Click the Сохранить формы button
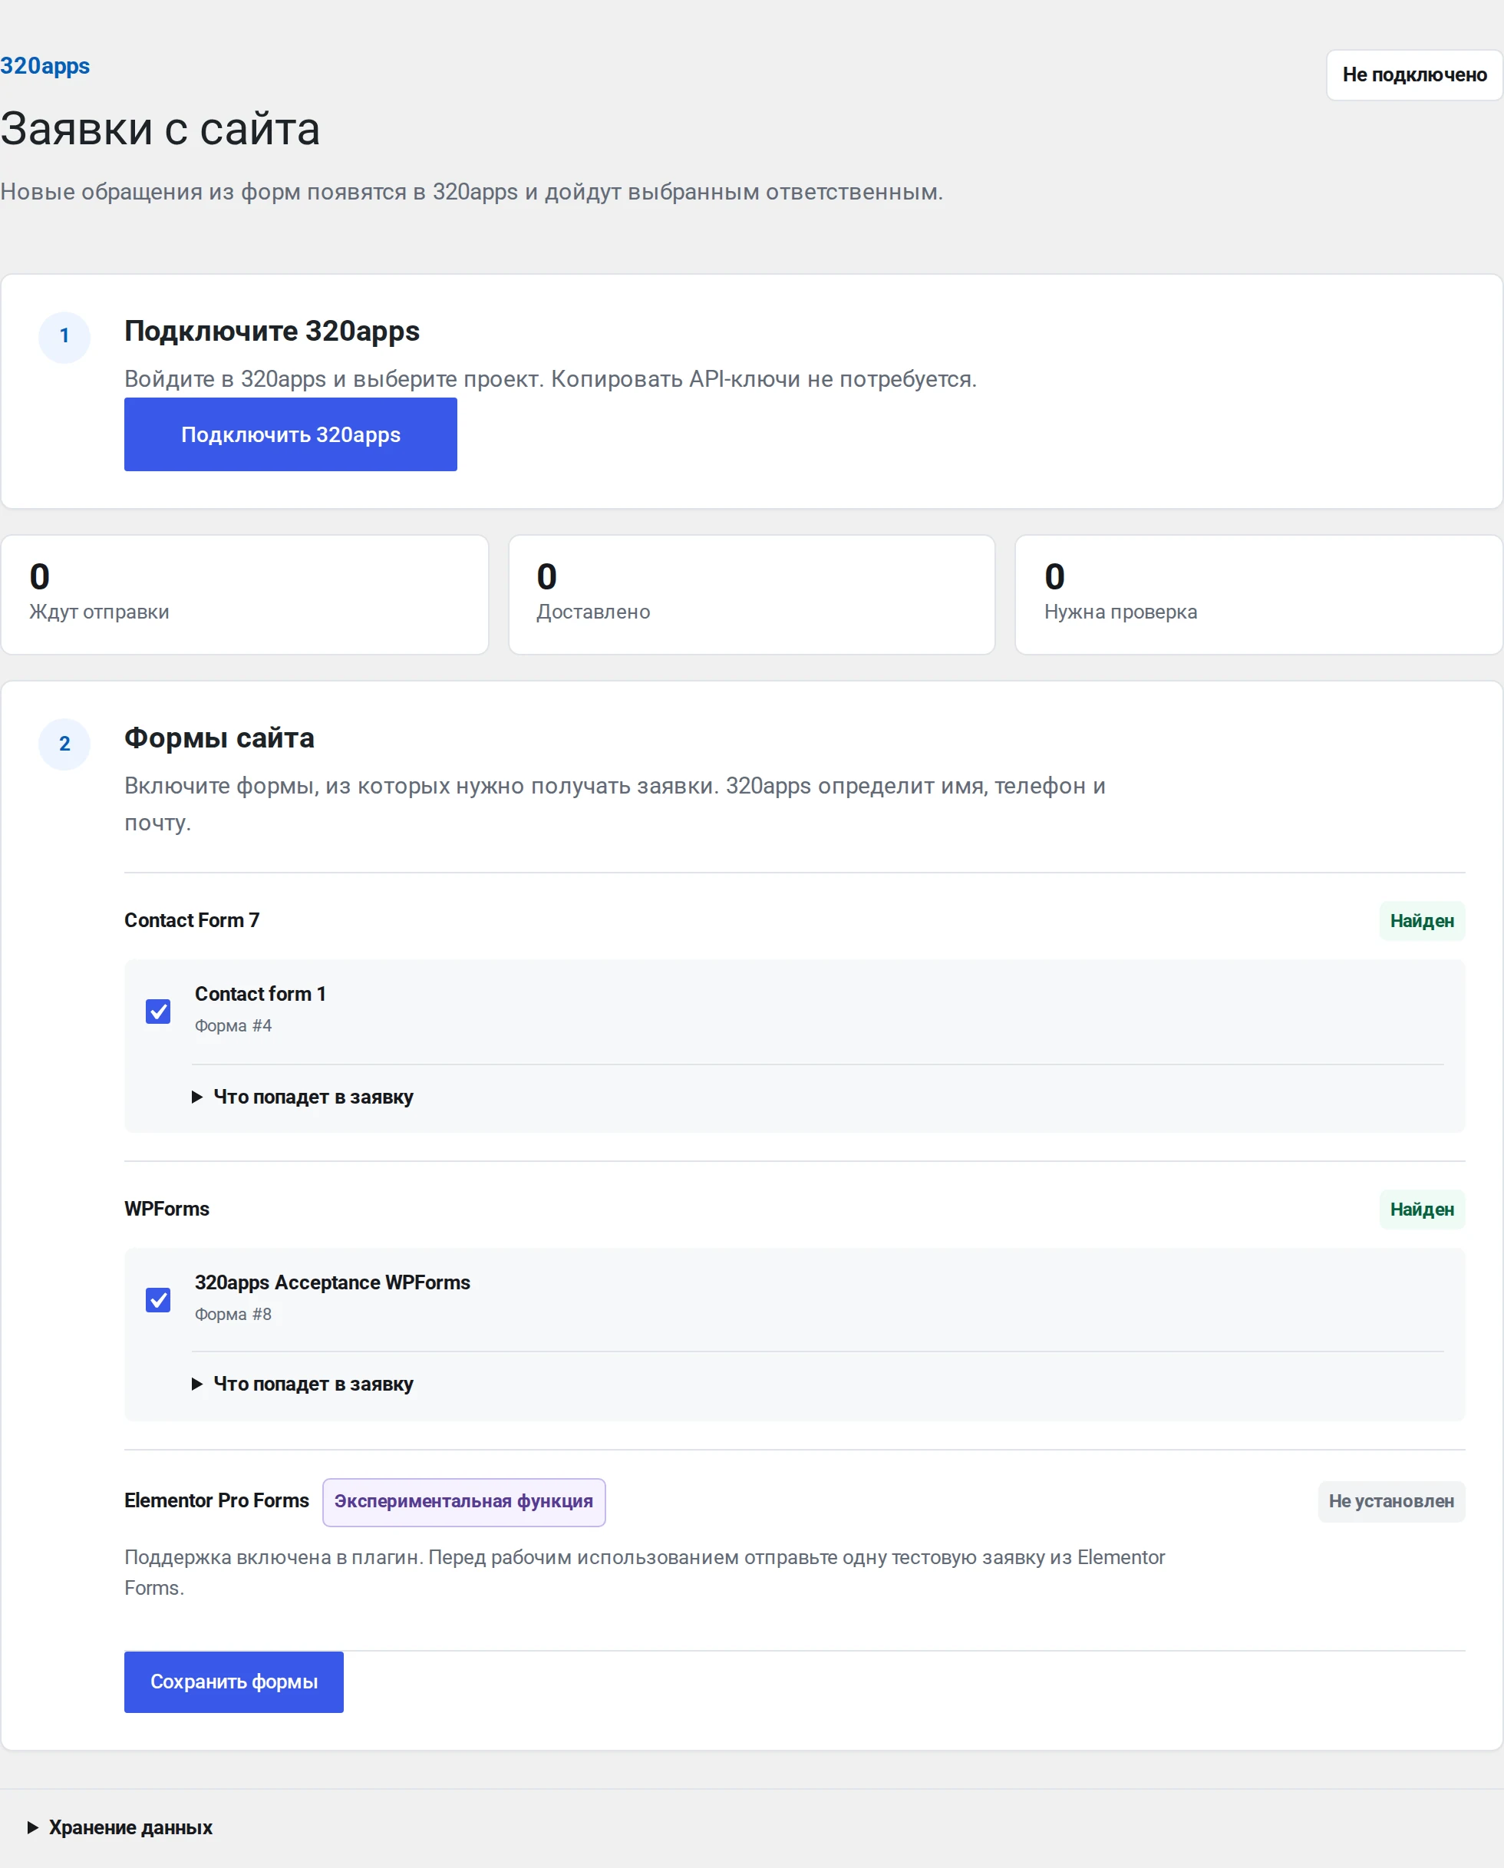Screen dimensions: 1504x1868 234,1682
